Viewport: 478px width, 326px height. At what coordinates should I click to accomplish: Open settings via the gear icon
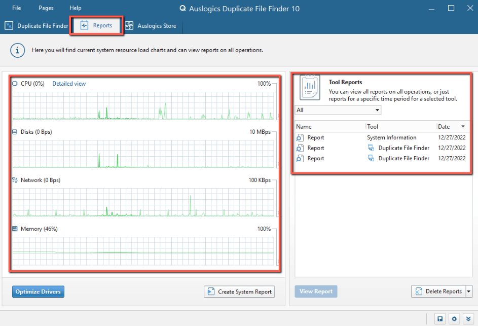[454, 319]
